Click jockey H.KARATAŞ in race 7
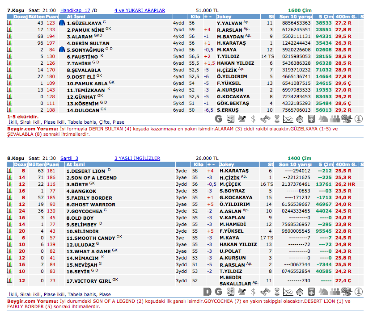This screenshot has height=318, width=377. click(x=229, y=43)
